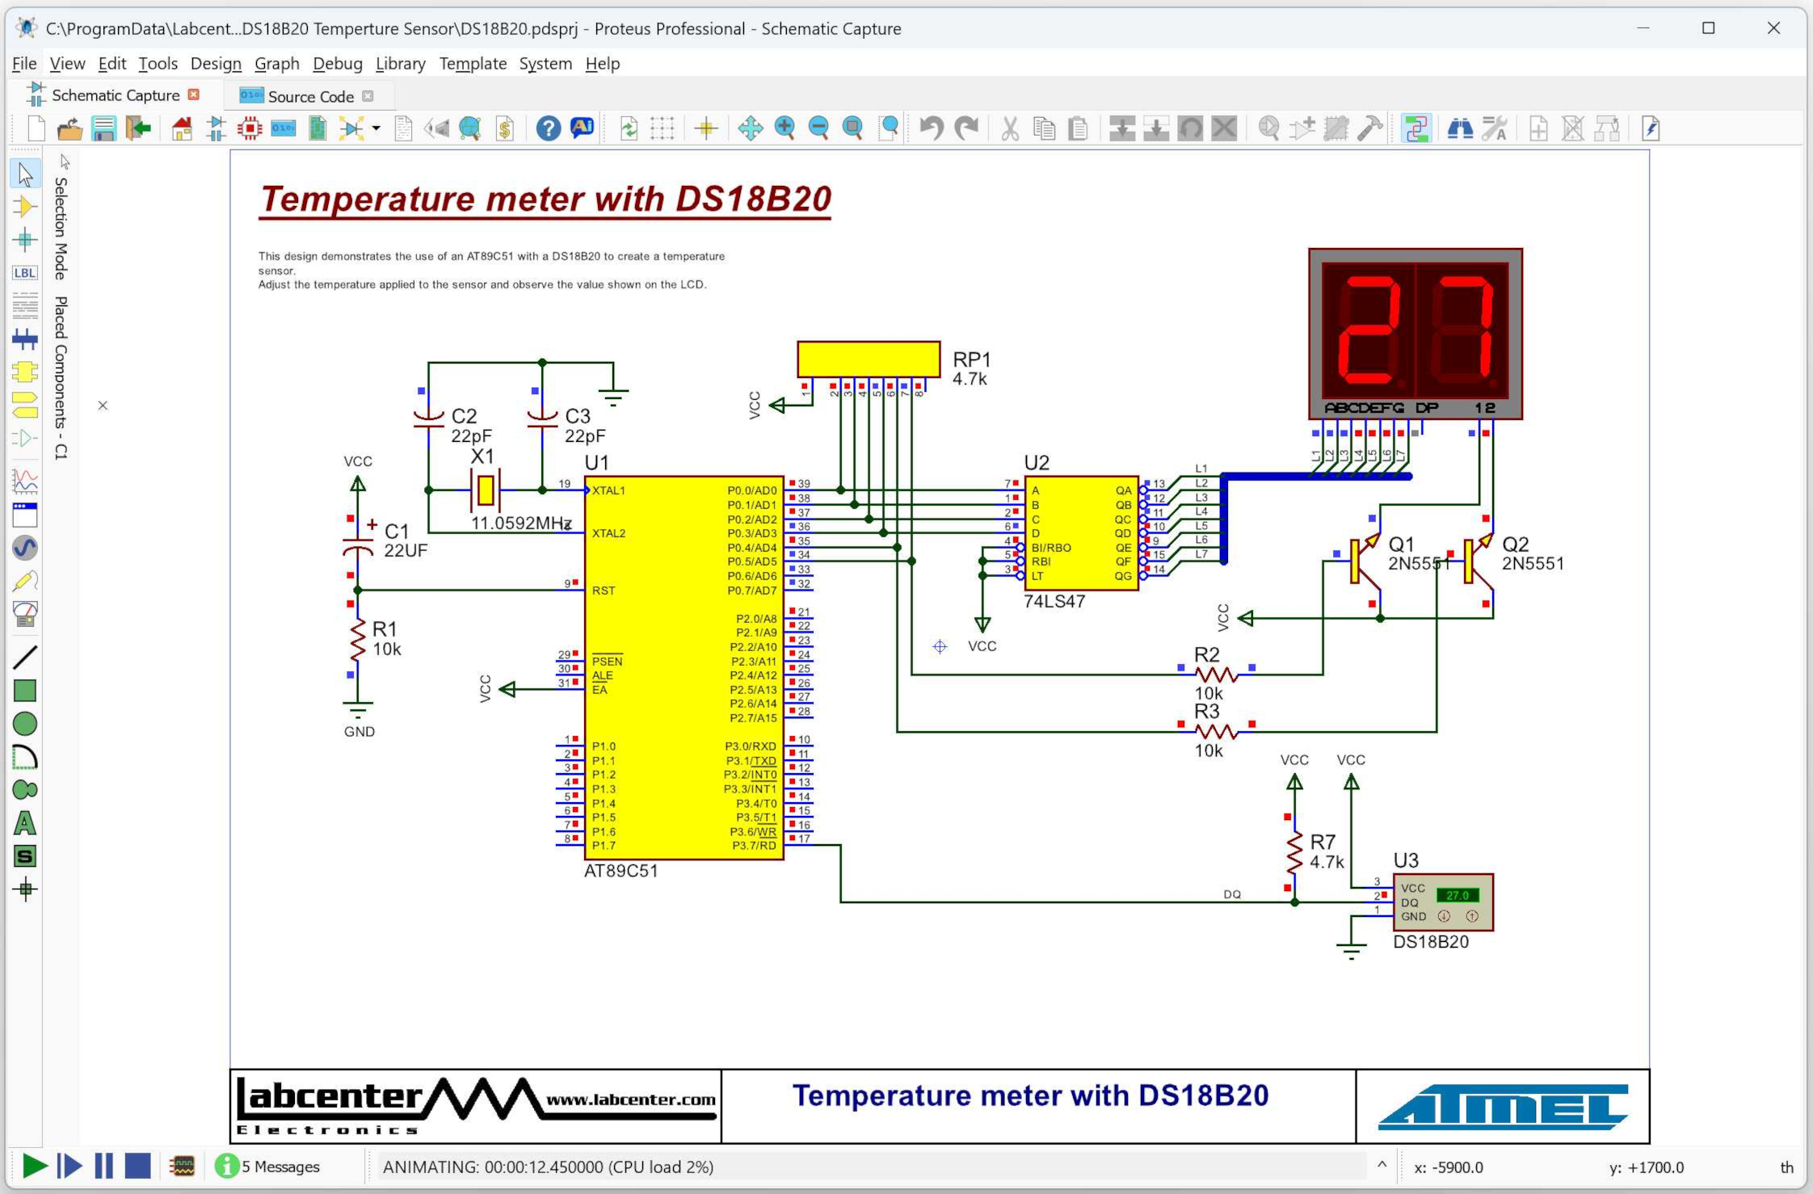The height and width of the screenshot is (1194, 1813).
Task: Save the project with floppy disk icon
Action: [103, 128]
